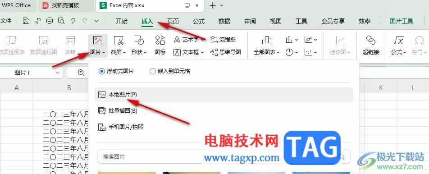The image size is (429, 174).
Task: Click the Undo arrow icon
Action: 73,21
